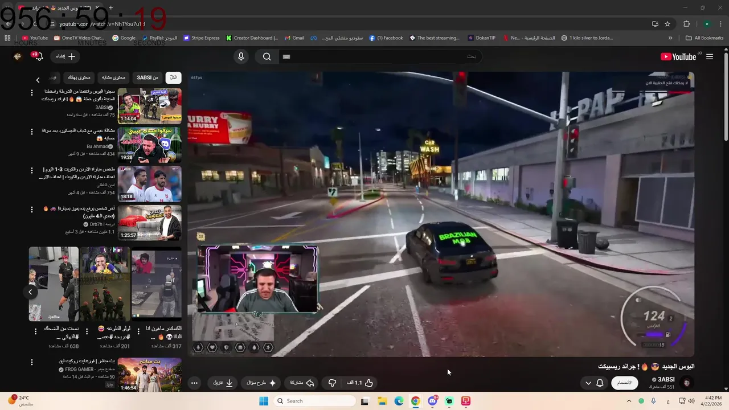Open the Stripe Express bookmark
Image resolution: width=729 pixels, height=410 pixels.
click(202, 38)
